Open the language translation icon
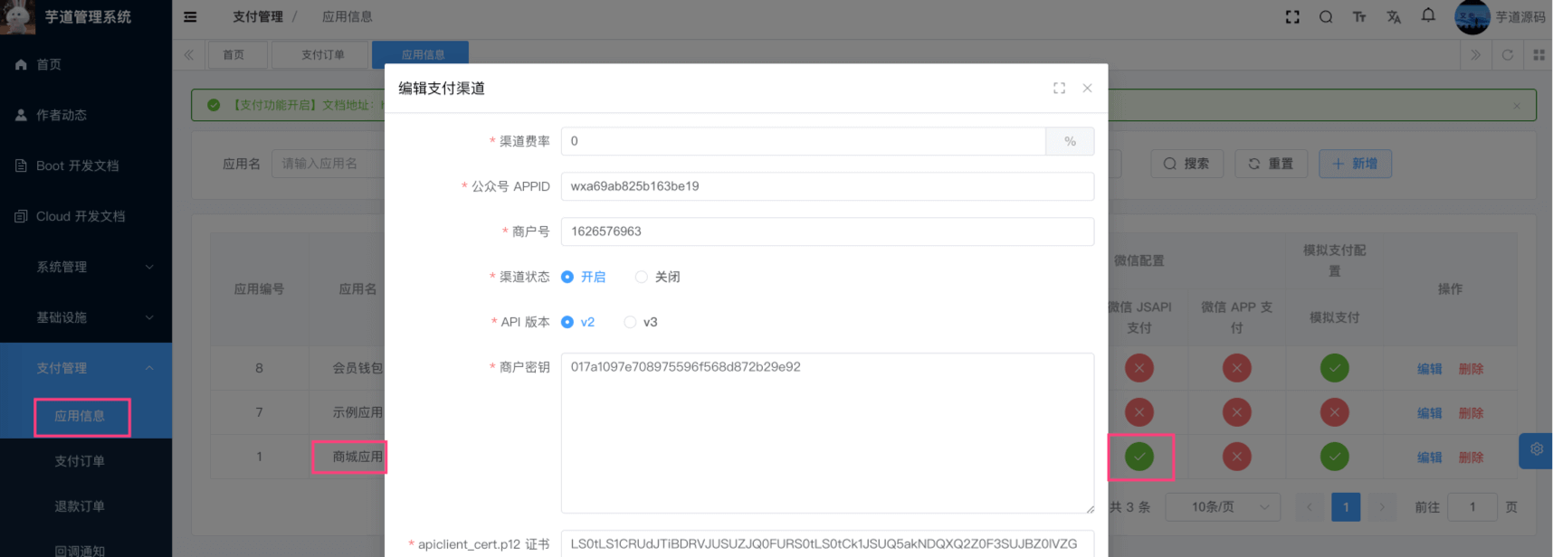The image size is (1553, 557). pyautogui.click(x=1394, y=17)
